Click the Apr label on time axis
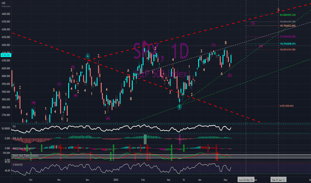The width and height of the screenshot is (311, 183). click(200, 180)
